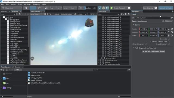
Task: Open the Windows menu
Action: click(x=27, y=4)
